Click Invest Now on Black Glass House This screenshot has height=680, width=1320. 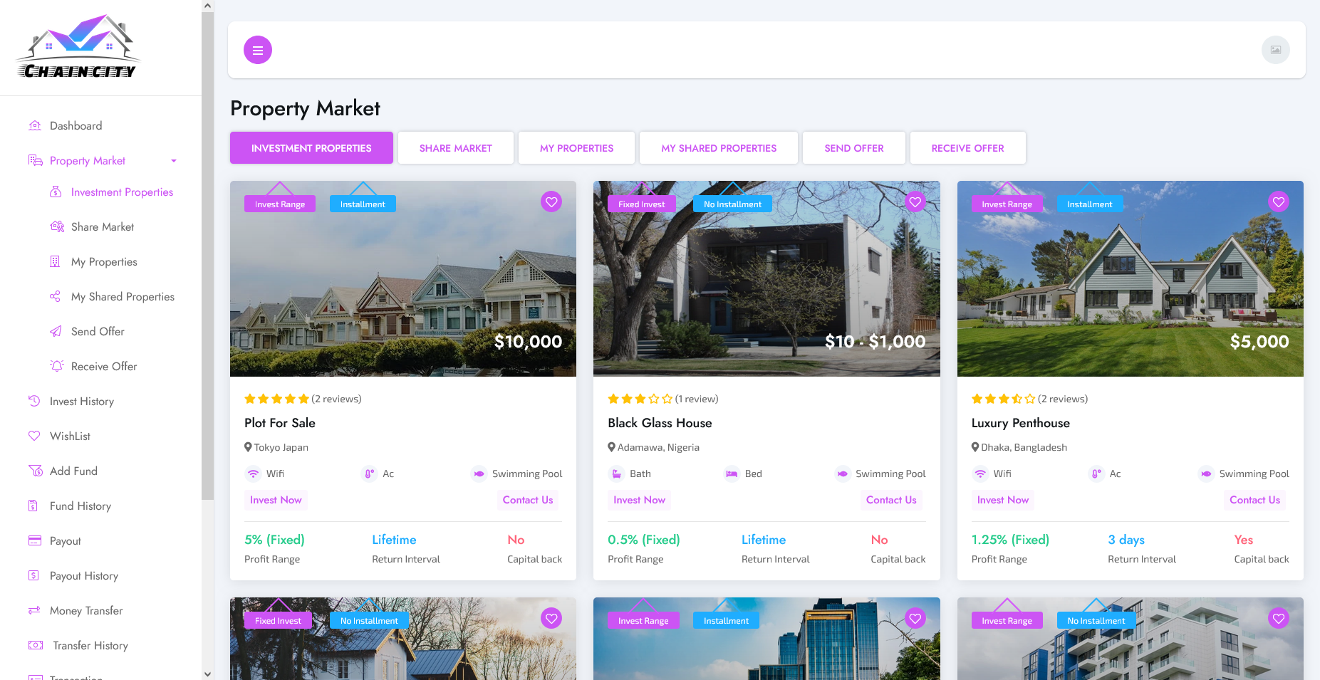640,500
